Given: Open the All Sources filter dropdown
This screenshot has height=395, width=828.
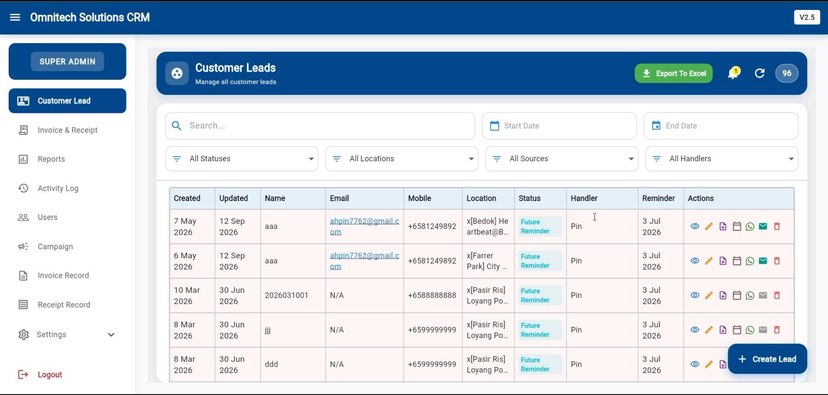Looking at the screenshot, I should click(562, 159).
